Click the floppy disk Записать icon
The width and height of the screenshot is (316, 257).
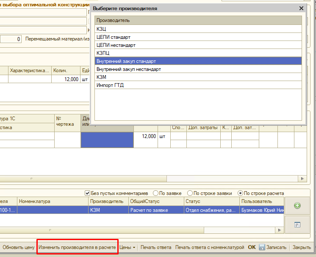[x=262, y=247]
